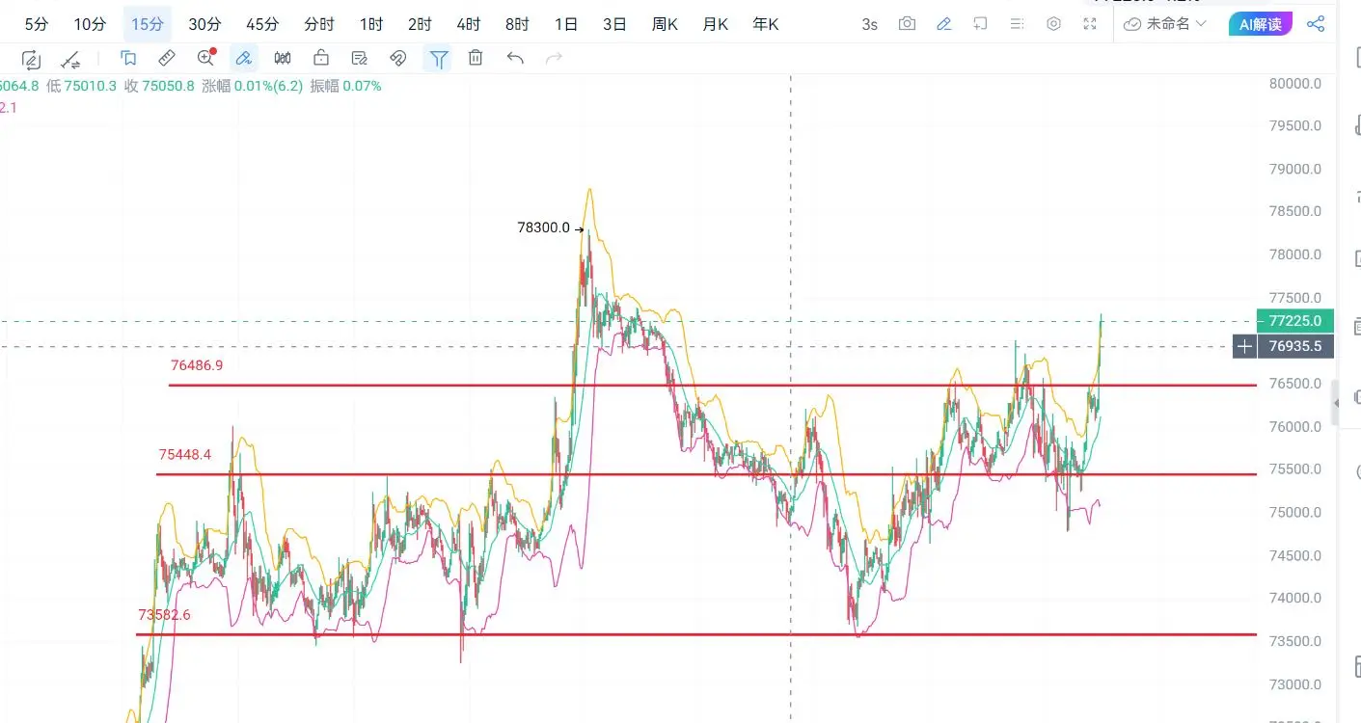Share the chart via the share icon
Image resolution: width=1361 pixels, height=723 pixels.
[1315, 24]
